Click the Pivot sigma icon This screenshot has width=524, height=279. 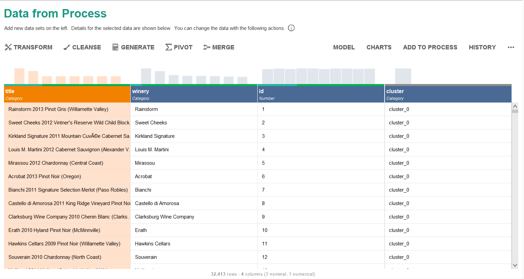tap(169, 47)
